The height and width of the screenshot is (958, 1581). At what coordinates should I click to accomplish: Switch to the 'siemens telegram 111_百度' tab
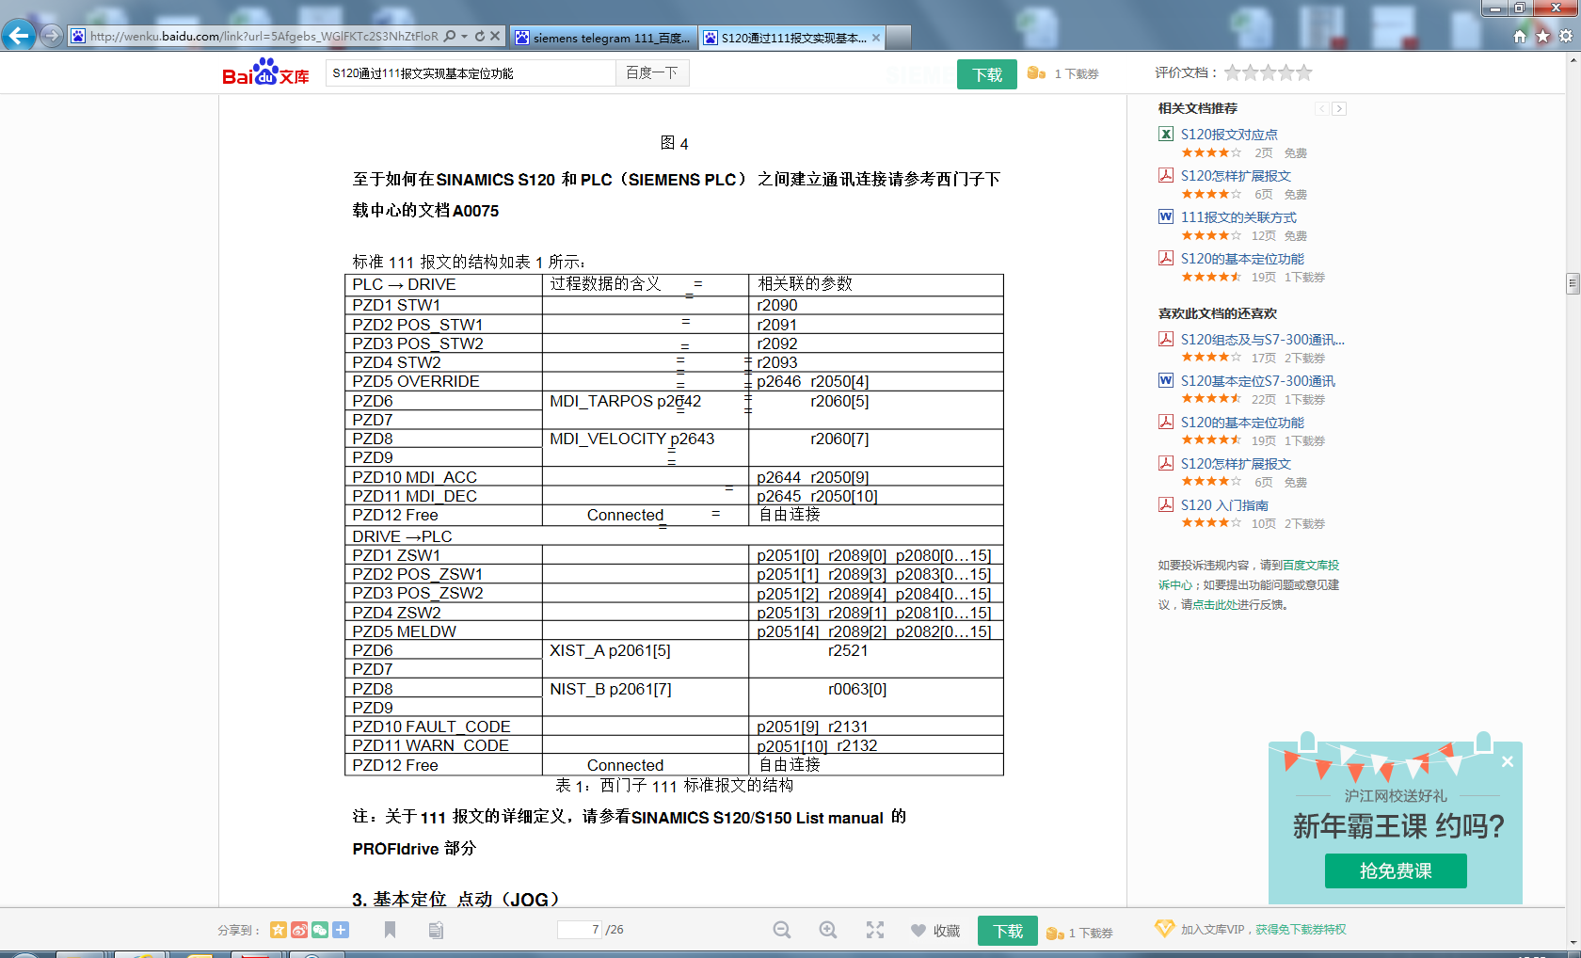[x=603, y=38]
